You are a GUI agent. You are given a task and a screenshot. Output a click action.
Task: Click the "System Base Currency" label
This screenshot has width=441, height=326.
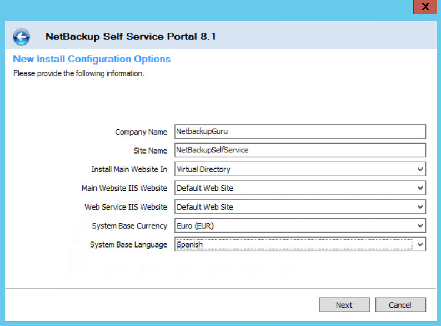129,226
